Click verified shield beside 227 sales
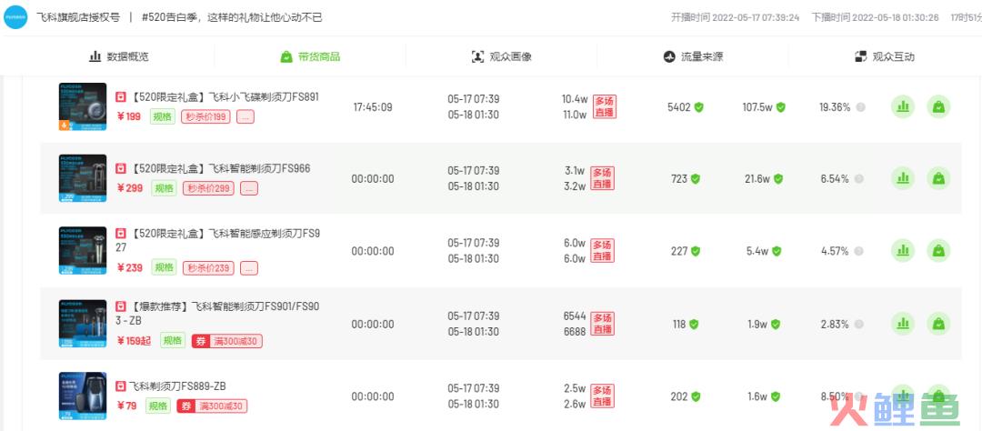Image resolution: width=982 pixels, height=431 pixels. pyautogui.click(x=696, y=251)
